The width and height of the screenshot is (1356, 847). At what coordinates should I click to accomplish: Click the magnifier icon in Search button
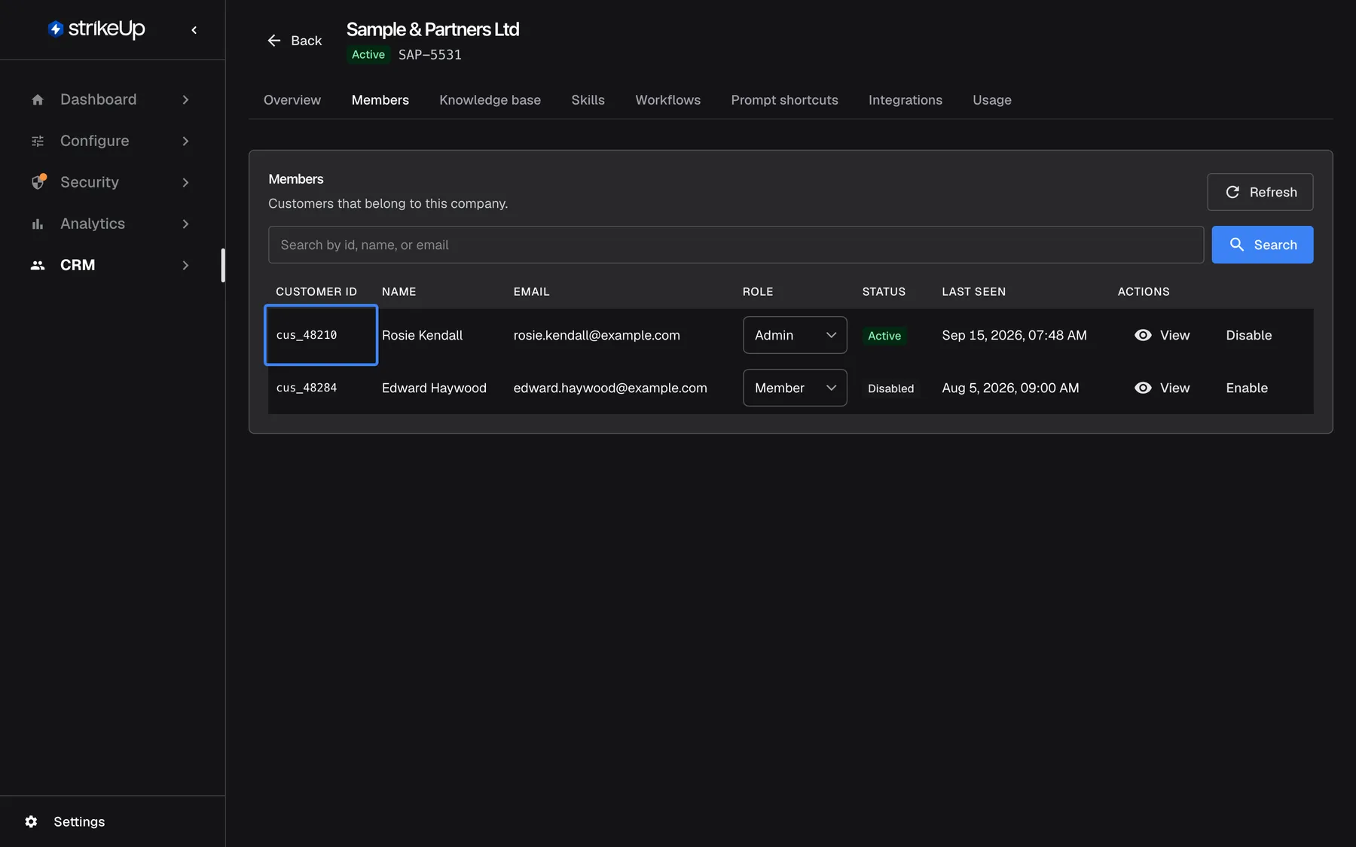click(1237, 245)
